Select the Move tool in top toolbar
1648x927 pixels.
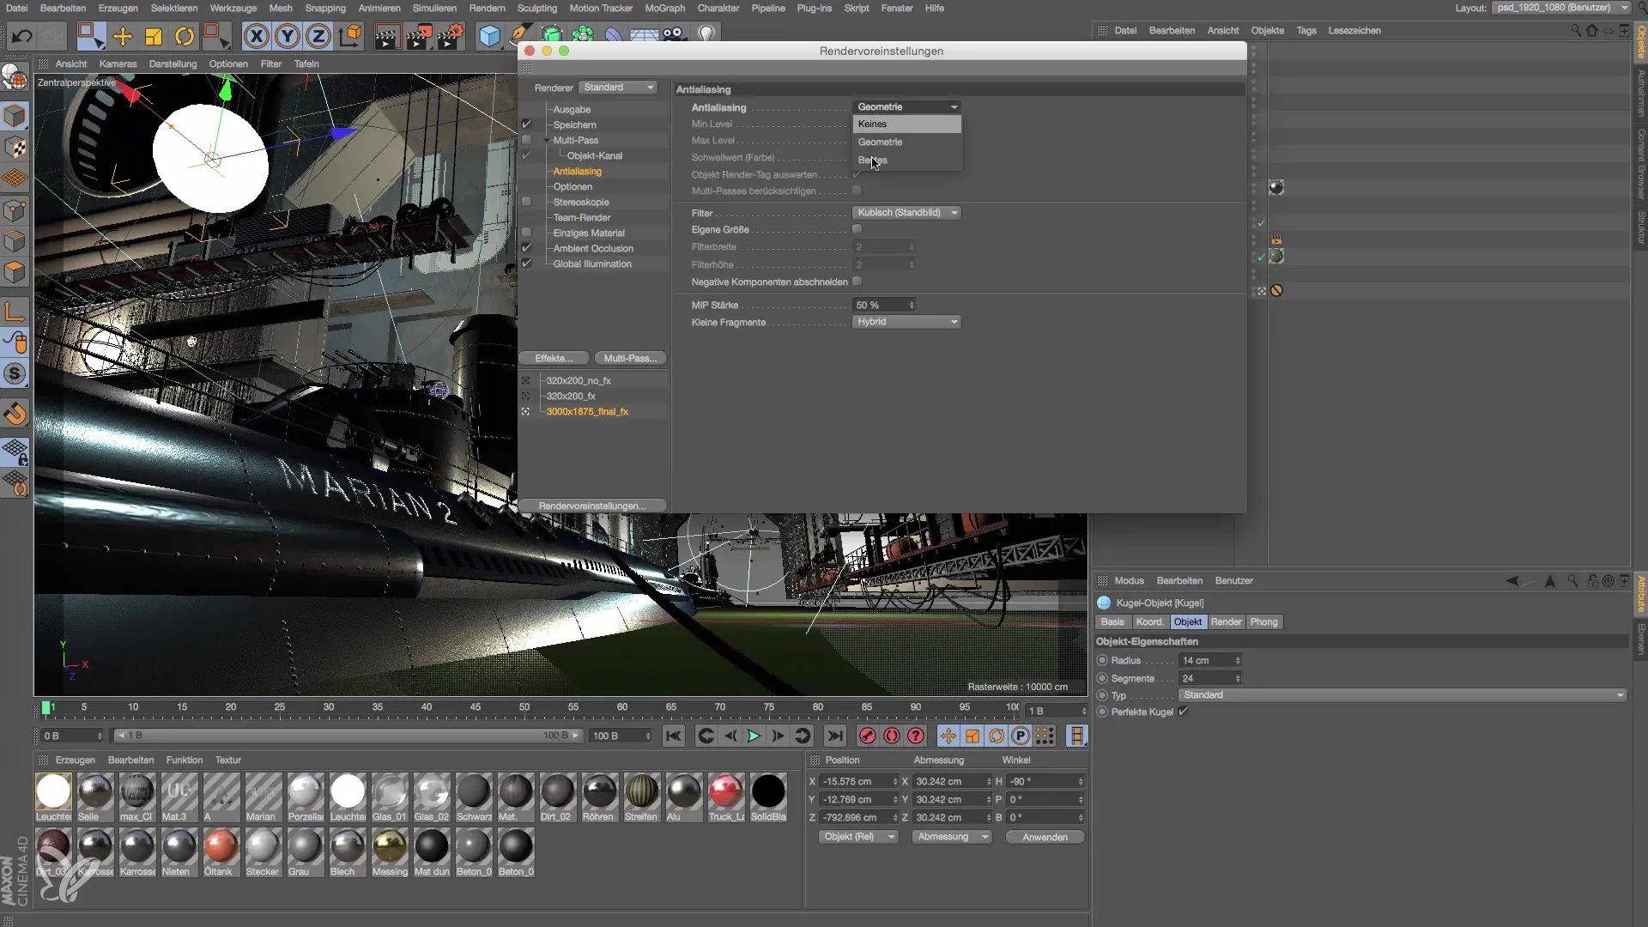pos(123,36)
